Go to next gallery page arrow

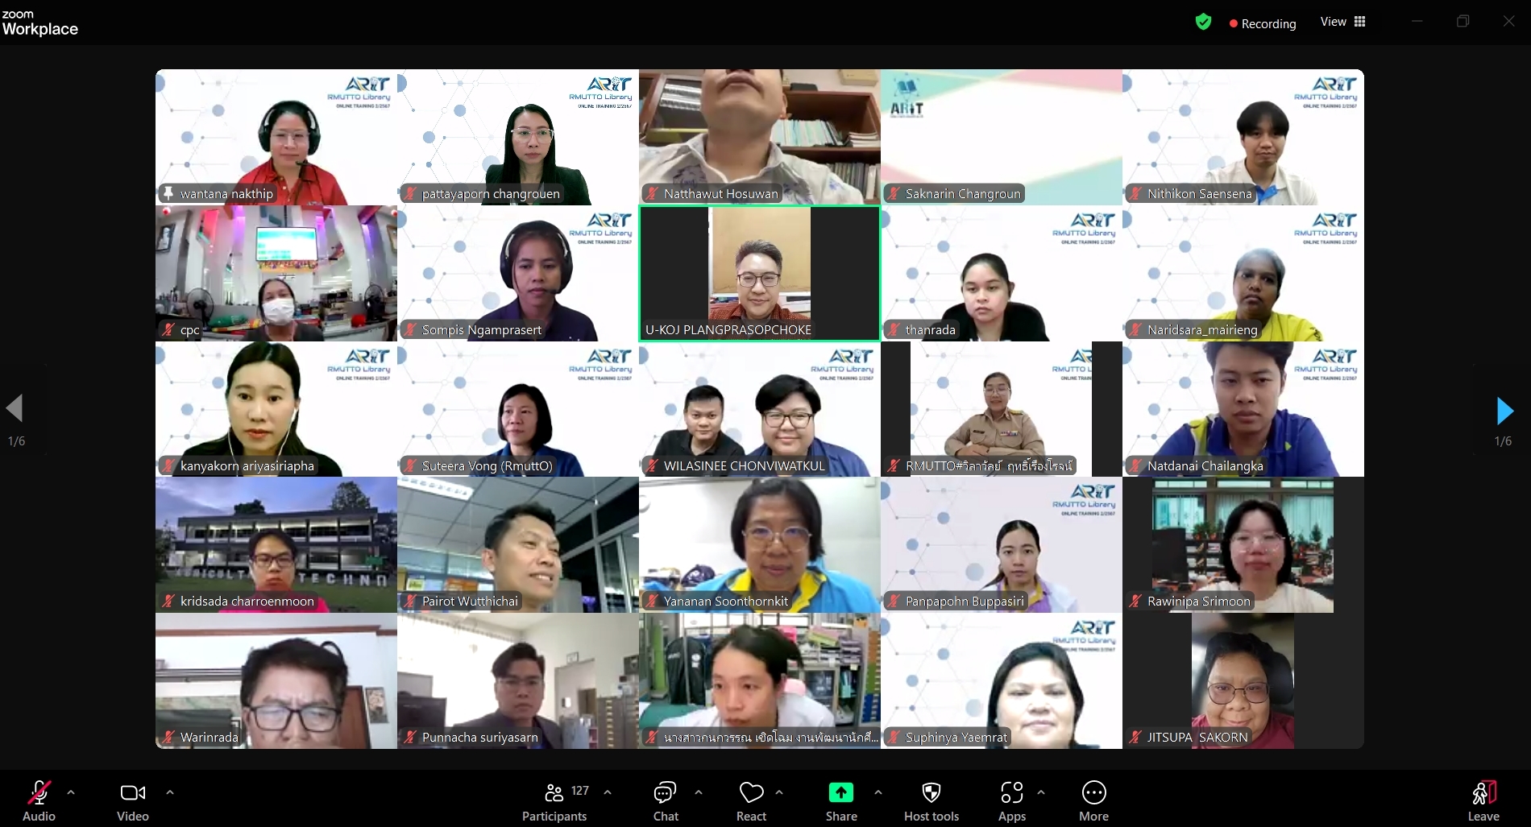coord(1504,411)
